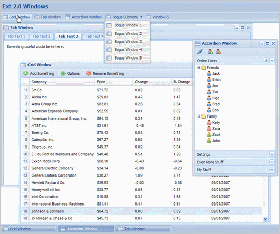Select Bogus Window 2 from submenu
280x234 pixels.
(127, 34)
